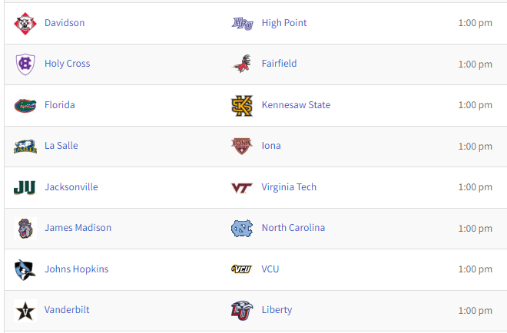This screenshot has height=333, width=507.
Task: Follow the Kennesaw State team link
Action: click(297, 105)
